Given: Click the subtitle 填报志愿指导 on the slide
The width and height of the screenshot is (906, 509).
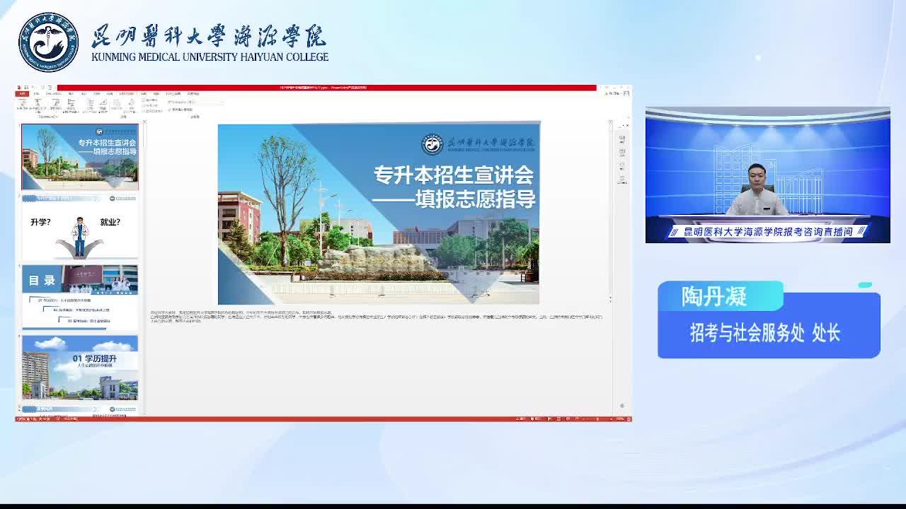Looking at the screenshot, I should pos(474,199).
